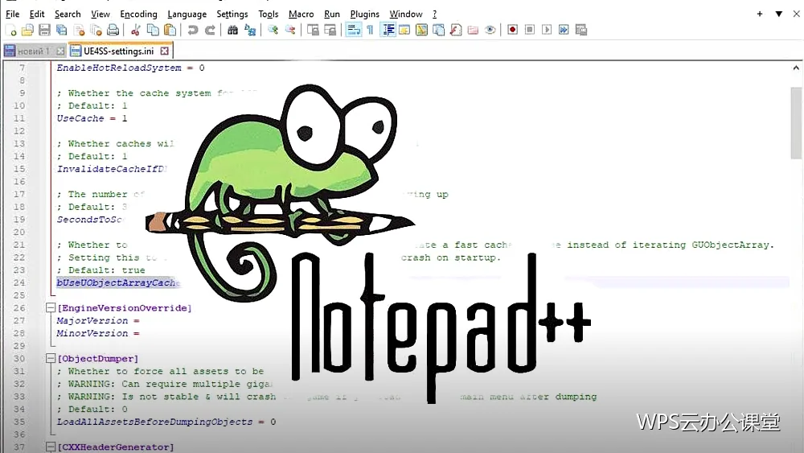This screenshot has height=453, width=804.
Task: Click the Print icon in toolbar
Action: point(113,31)
